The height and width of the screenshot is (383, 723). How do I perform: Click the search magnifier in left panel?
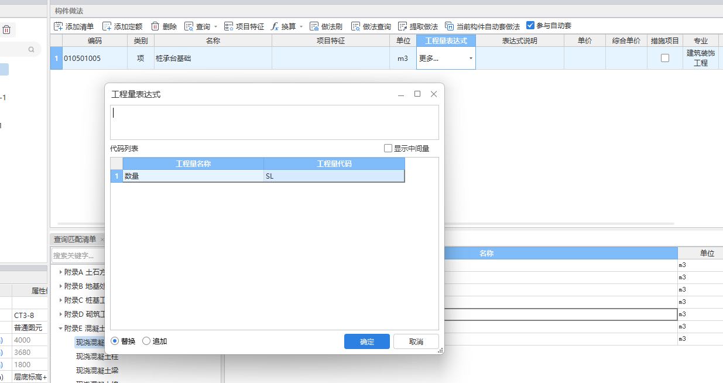pos(32,50)
